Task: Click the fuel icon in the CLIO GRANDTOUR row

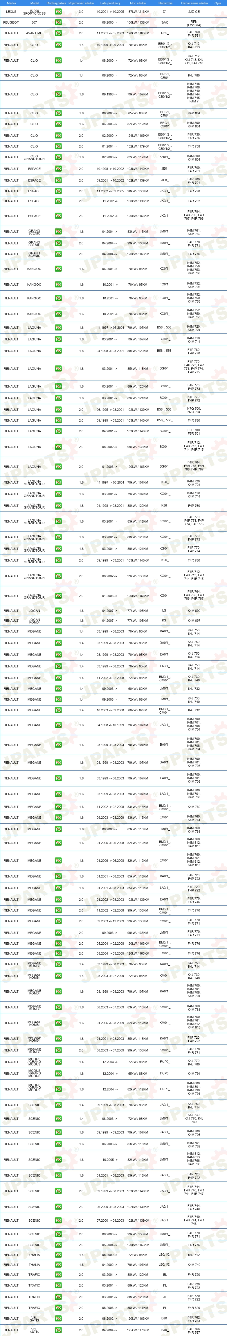Action: [x=58, y=157]
